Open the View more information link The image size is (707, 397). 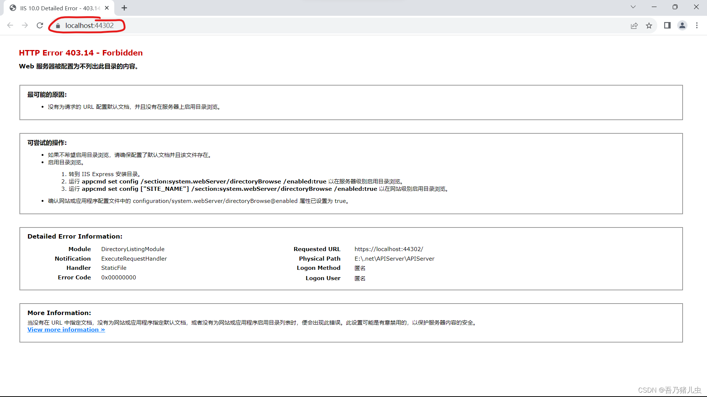(x=66, y=330)
